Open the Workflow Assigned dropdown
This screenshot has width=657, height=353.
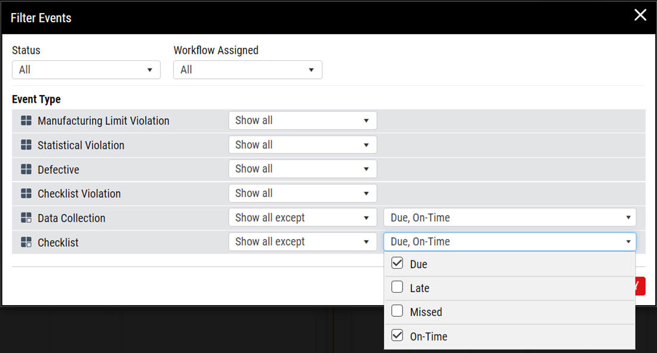248,70
